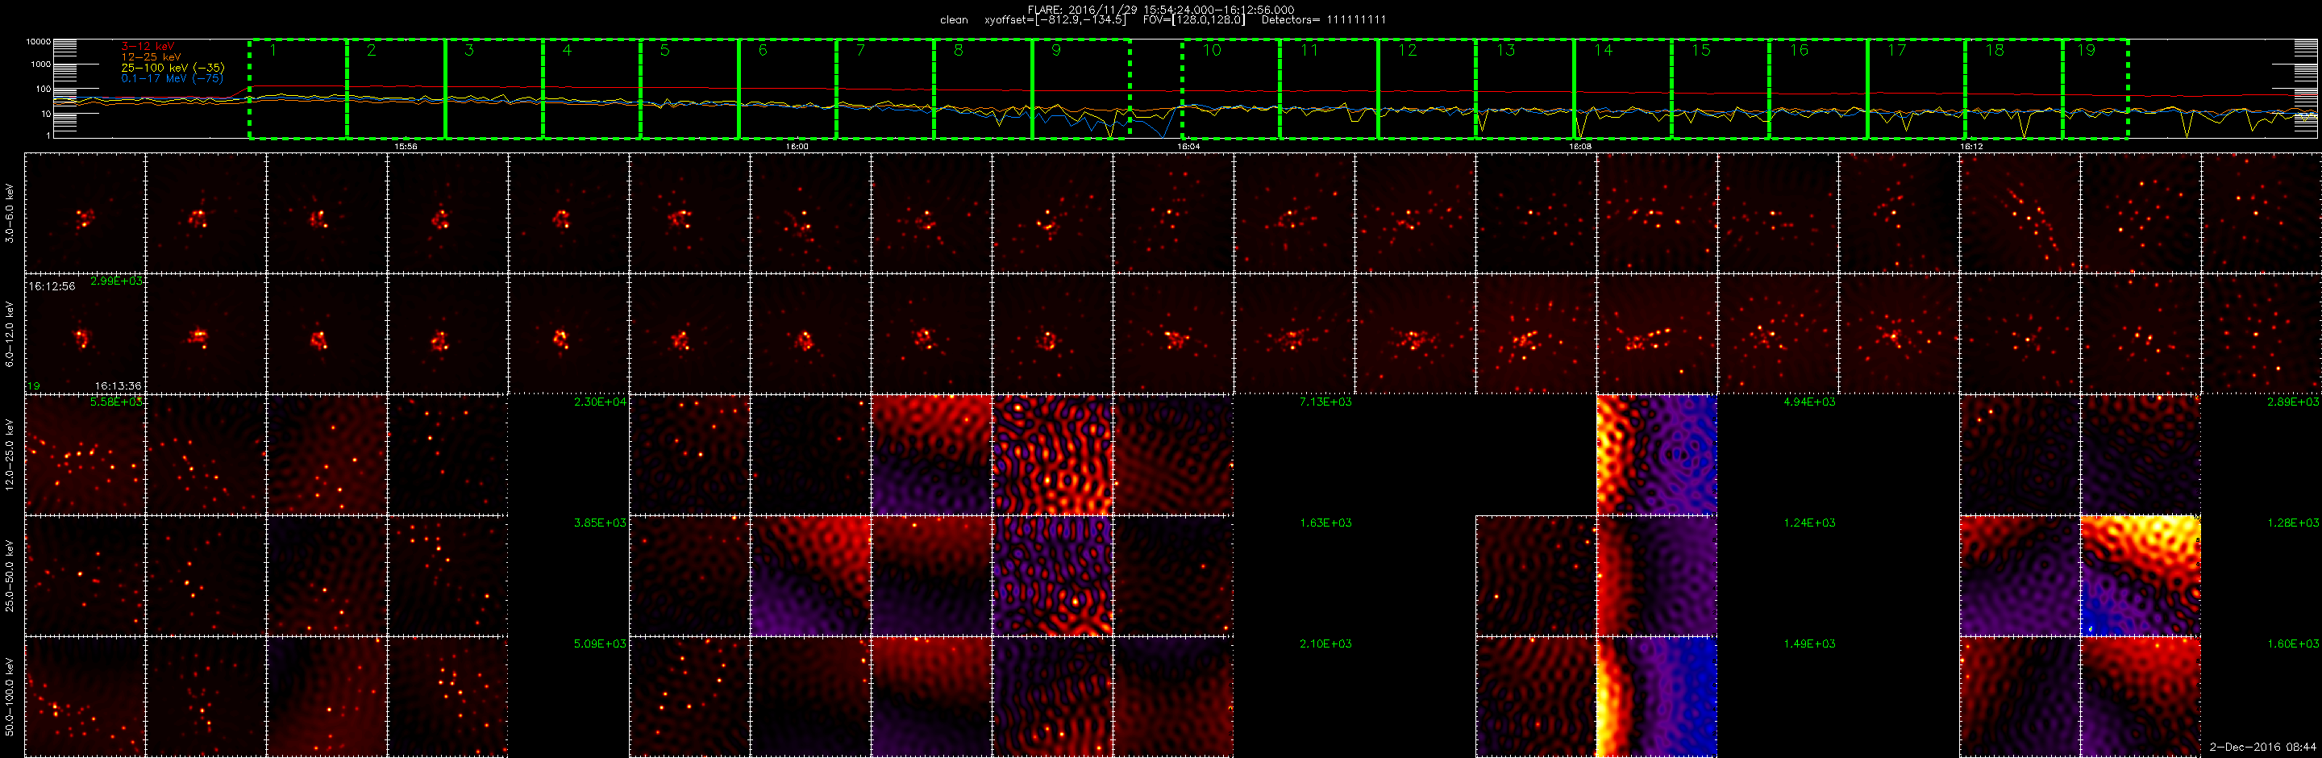The image size is (2322, 758).
Task: Click the 'xyoffset=[-812.9,-134.5]' header text
Action: [1055, 20]
